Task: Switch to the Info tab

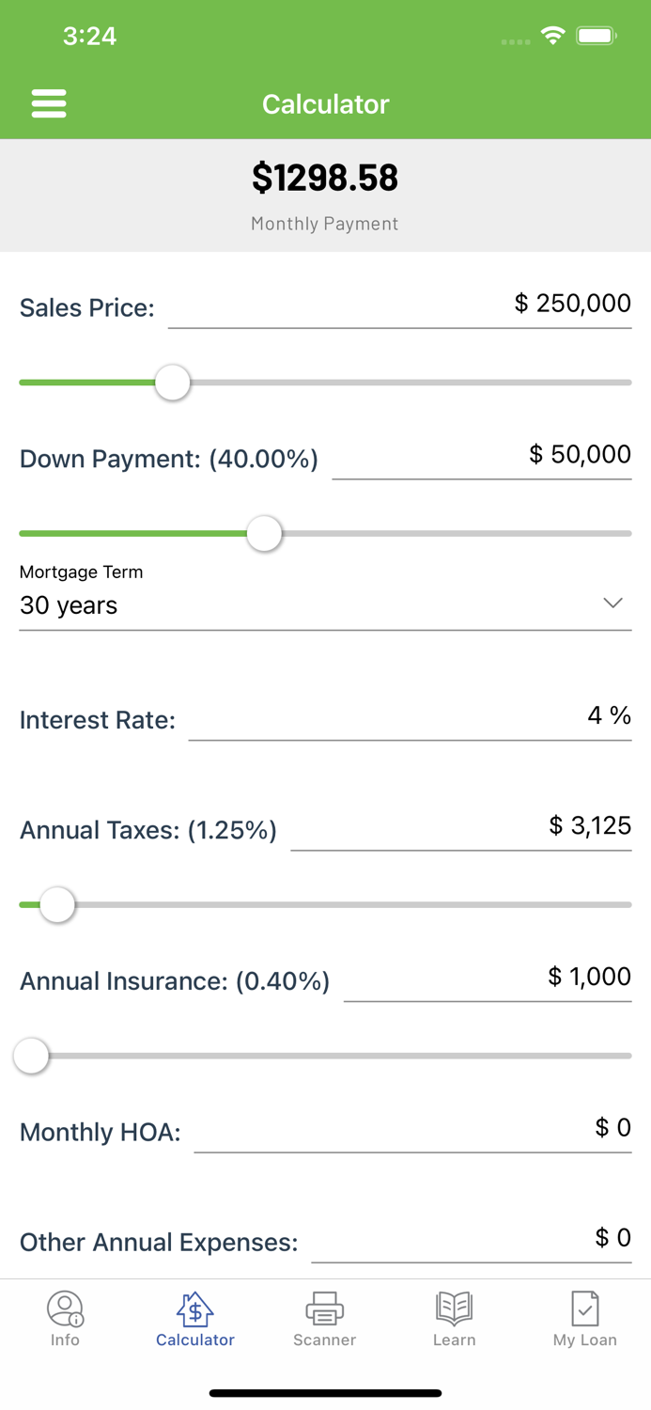Action: pos(65,1319)
